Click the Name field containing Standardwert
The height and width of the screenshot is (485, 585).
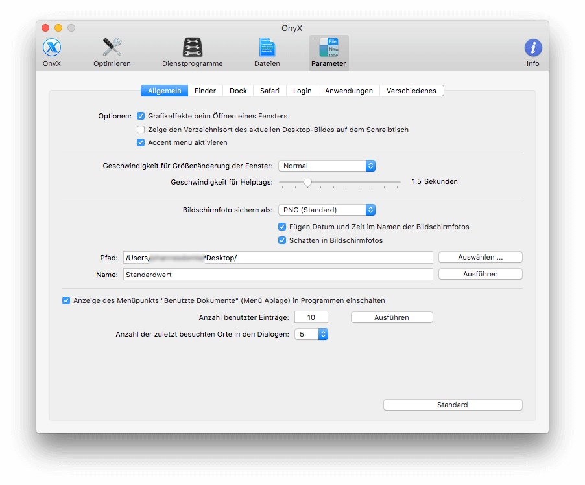point(278,275)
